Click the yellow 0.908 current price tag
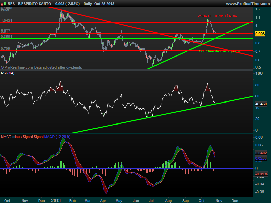The height and width of the screenshot is (203, 271). (260, 34)
